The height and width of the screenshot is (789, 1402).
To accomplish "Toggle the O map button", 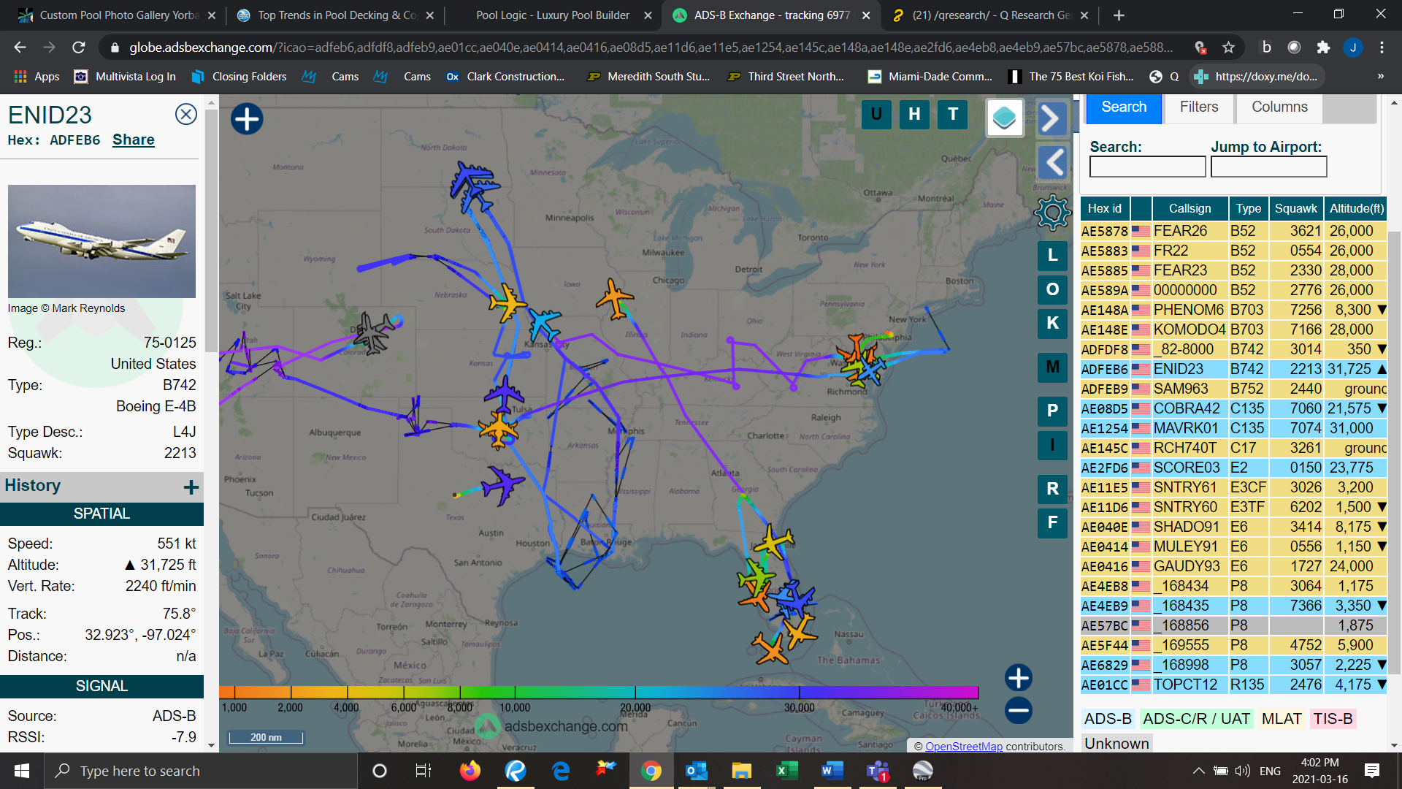I will point(1052,289).
